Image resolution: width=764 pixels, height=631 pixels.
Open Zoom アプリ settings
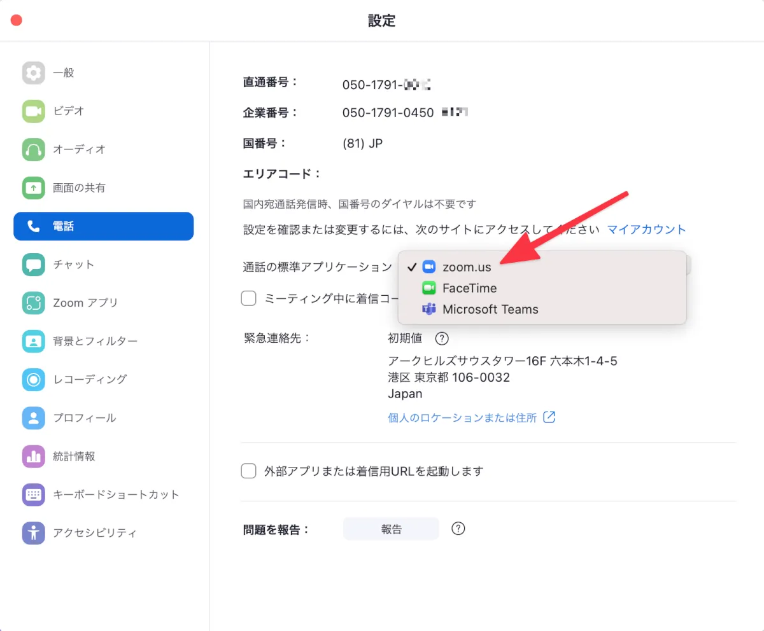click(103, 303)
